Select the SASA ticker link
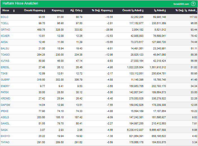This screenshot has width=198, height=146. [4, 130]
